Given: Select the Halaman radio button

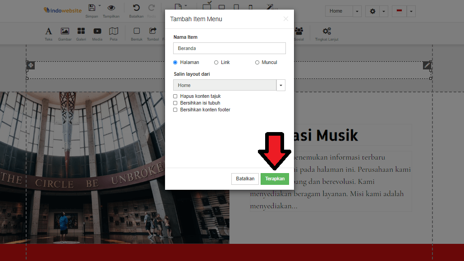Looking at the screenshot, I should tap(175, 63).
